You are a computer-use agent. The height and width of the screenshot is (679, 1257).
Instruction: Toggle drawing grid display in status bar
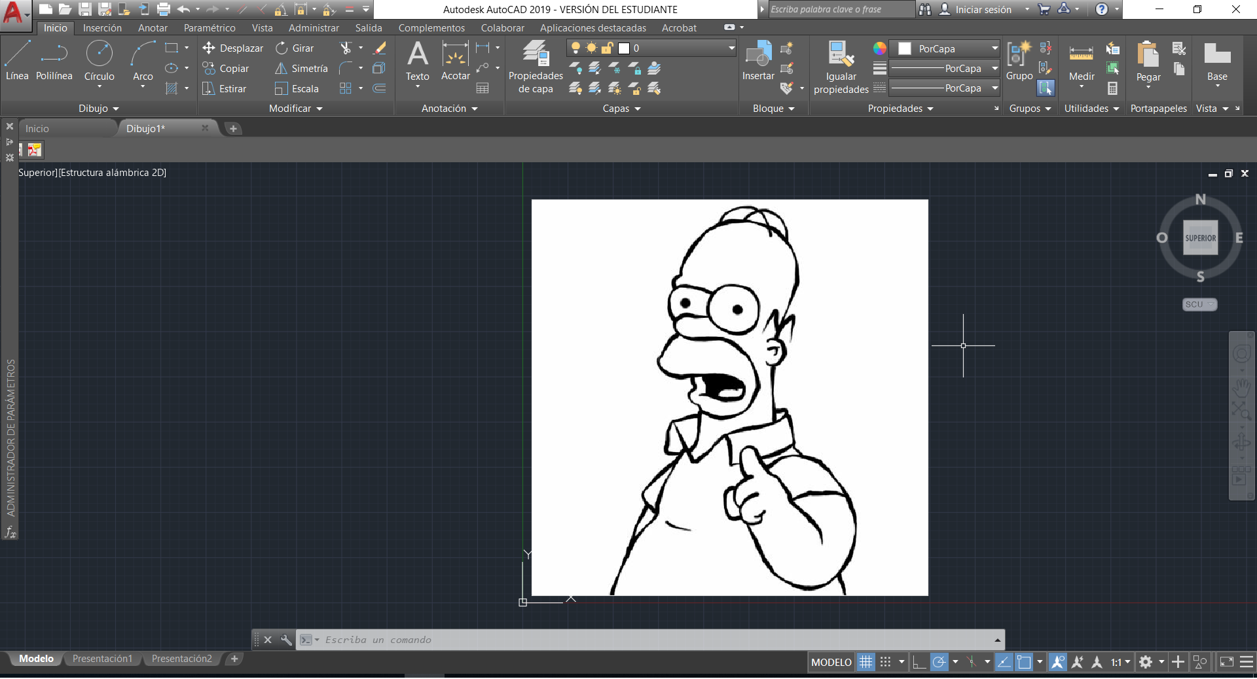click(x=865, y=662)
